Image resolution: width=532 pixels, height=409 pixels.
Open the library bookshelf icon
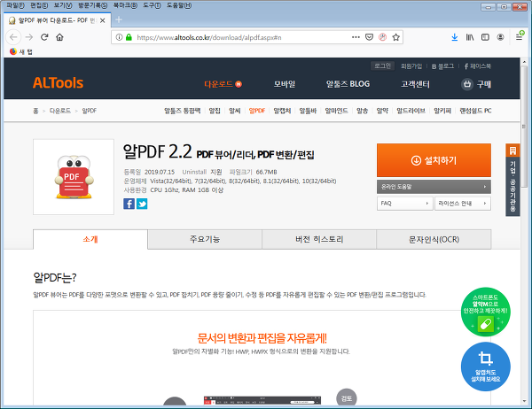pyautogui.click(x=470, y=37)
